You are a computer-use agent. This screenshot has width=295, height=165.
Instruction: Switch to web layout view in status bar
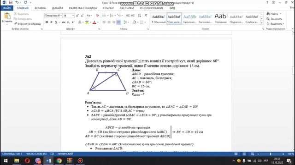pyautogui.click(x=252, y=154)
